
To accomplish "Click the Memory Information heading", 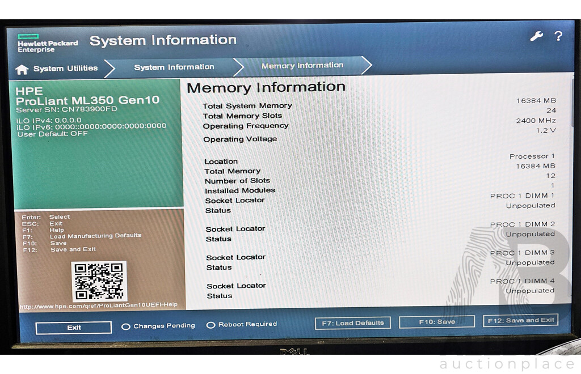I will (x=266, y=88).
